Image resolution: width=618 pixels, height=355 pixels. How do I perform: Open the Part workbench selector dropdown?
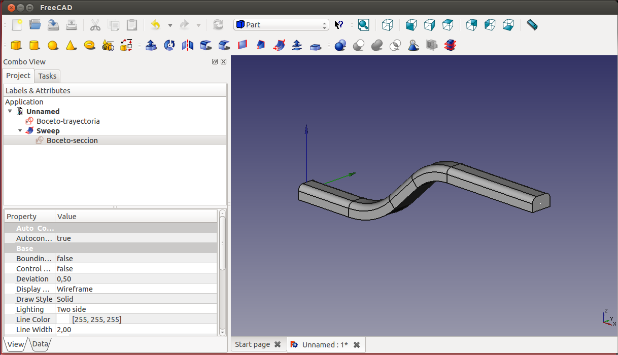(281, 25)
